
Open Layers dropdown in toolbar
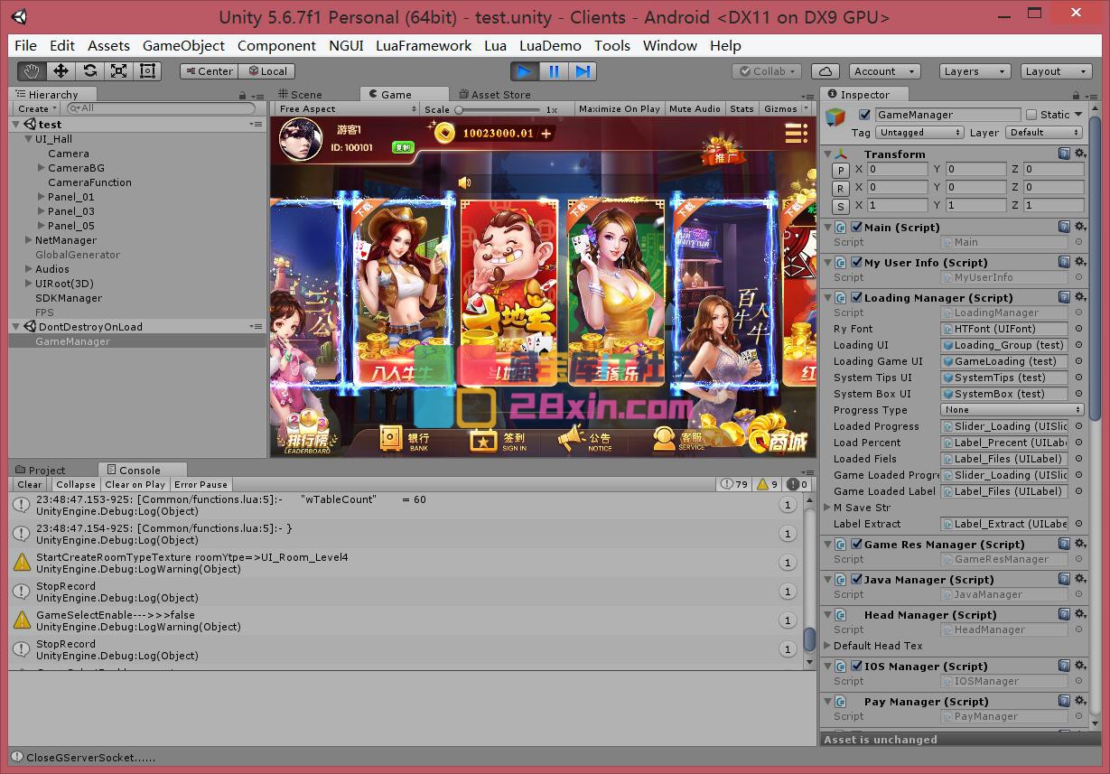click(974, 71)
